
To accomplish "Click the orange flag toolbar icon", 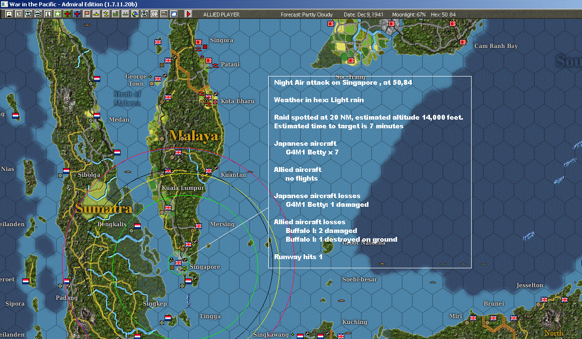I will pos(87,14).
